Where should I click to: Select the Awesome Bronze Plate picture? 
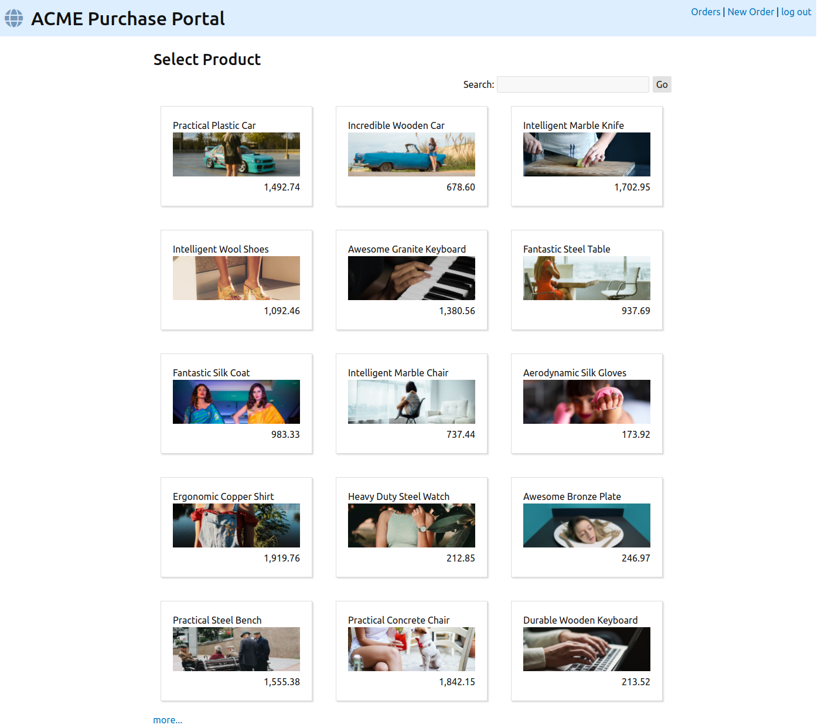point(587,525)
